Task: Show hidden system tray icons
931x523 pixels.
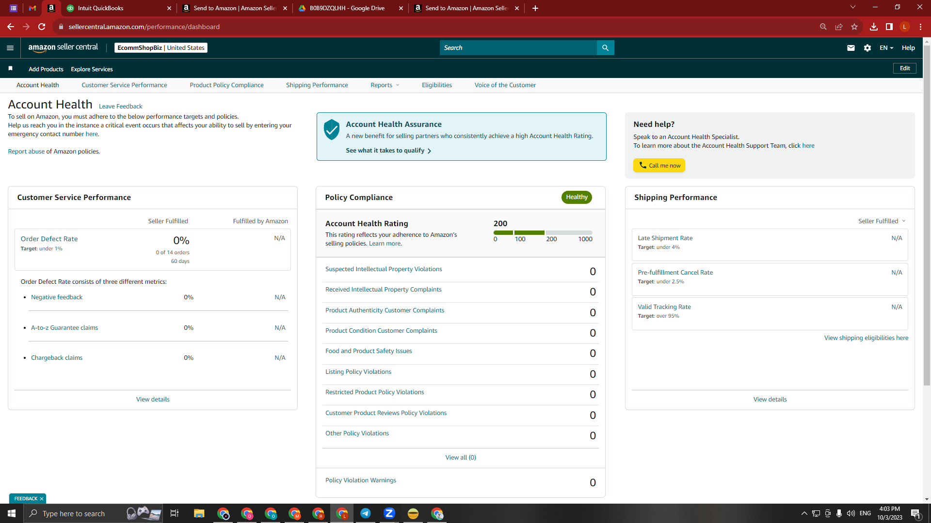Action: (804, 513)
